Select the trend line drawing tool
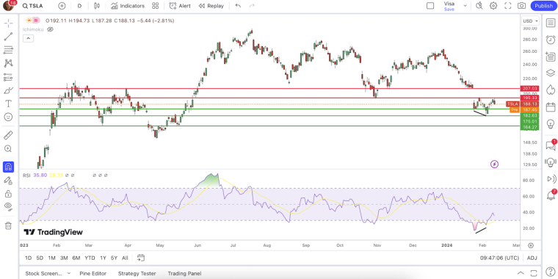558x279 pixels. click(x=9, y=36)
